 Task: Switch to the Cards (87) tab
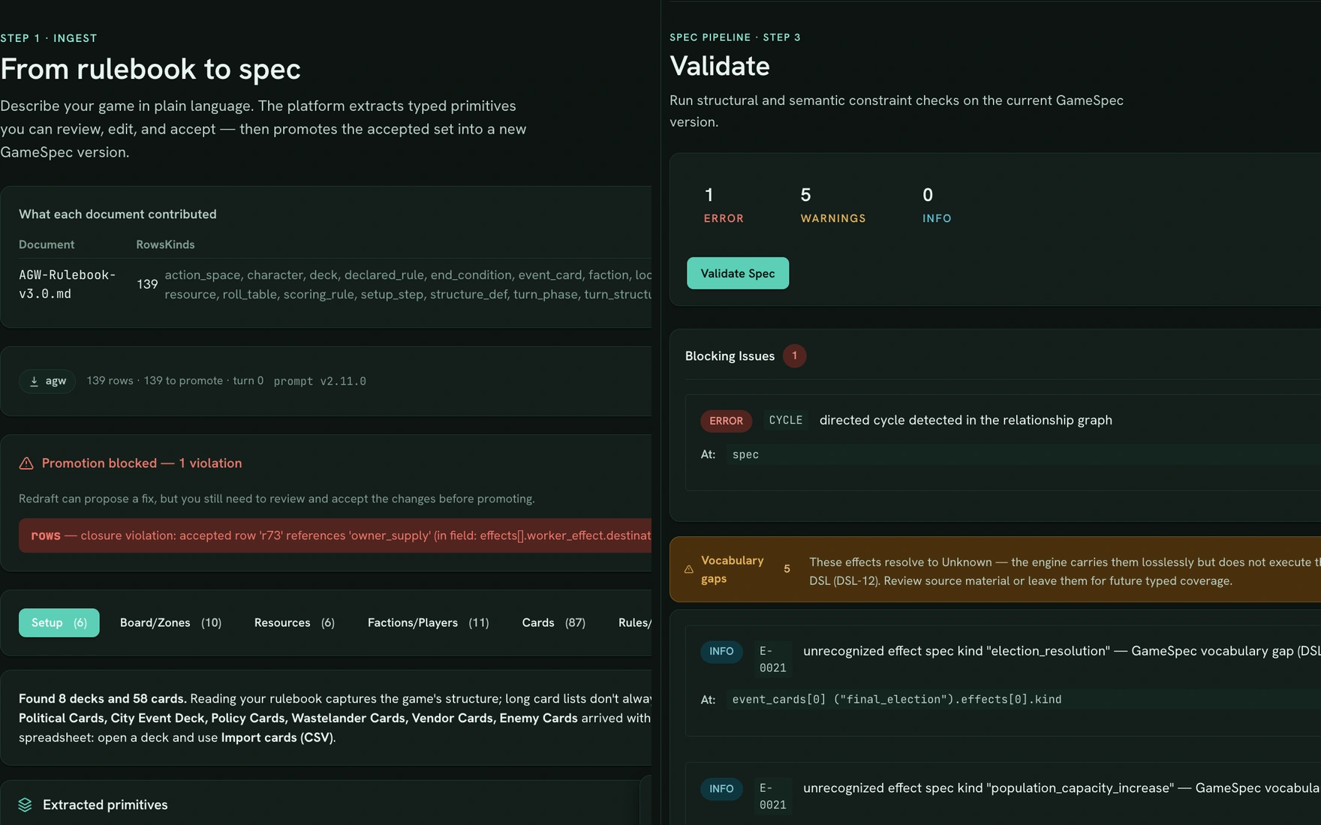pos(554,622)
